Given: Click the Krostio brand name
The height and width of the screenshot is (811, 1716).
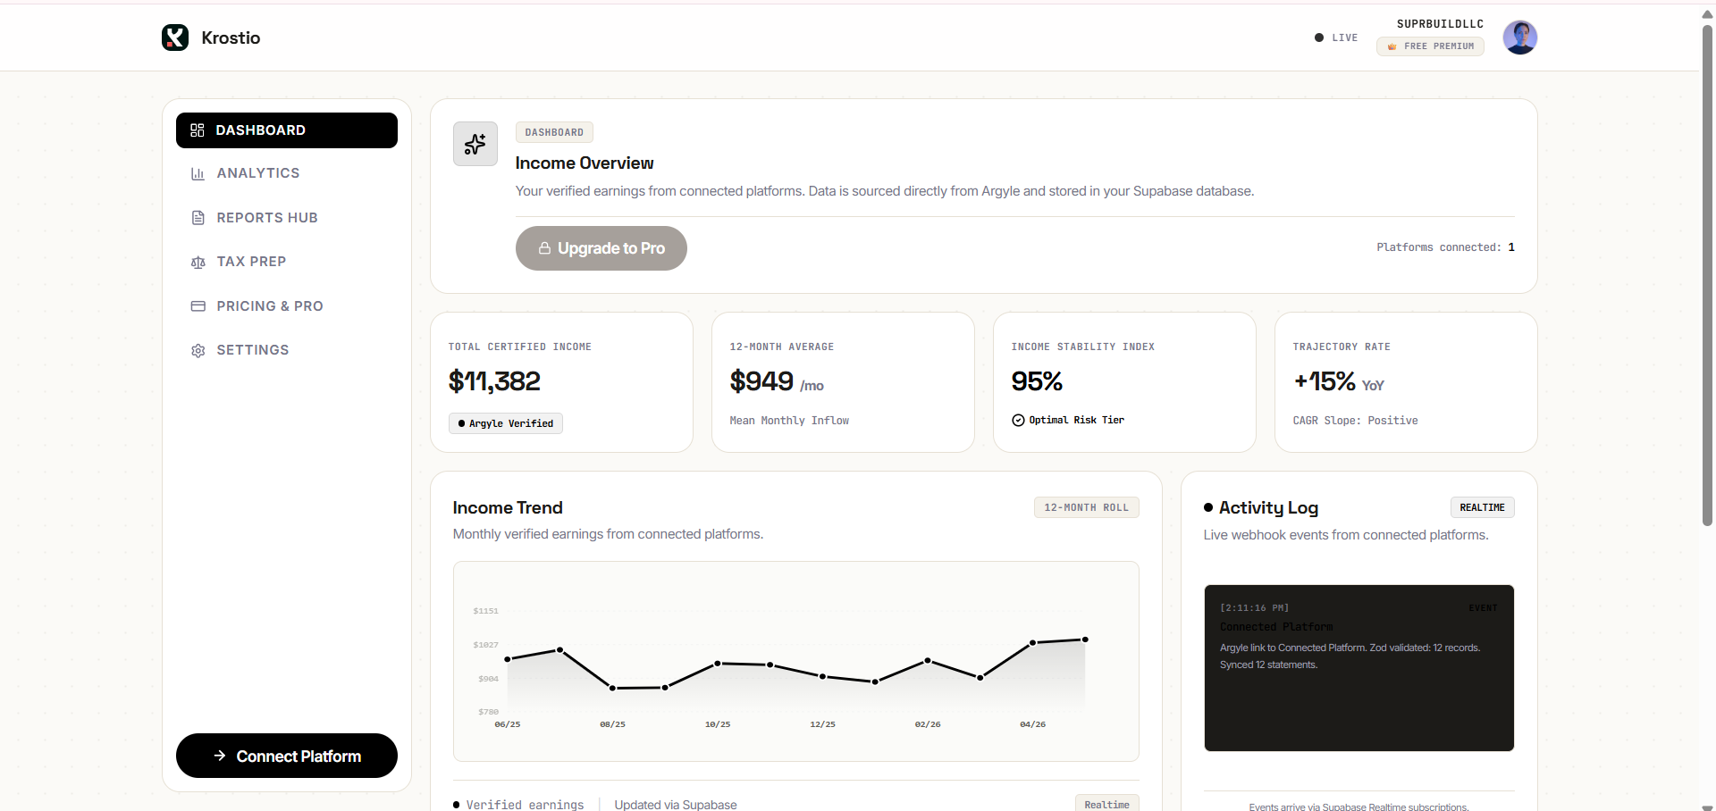Looking at the screenshot, I should [x=231, y=38].
